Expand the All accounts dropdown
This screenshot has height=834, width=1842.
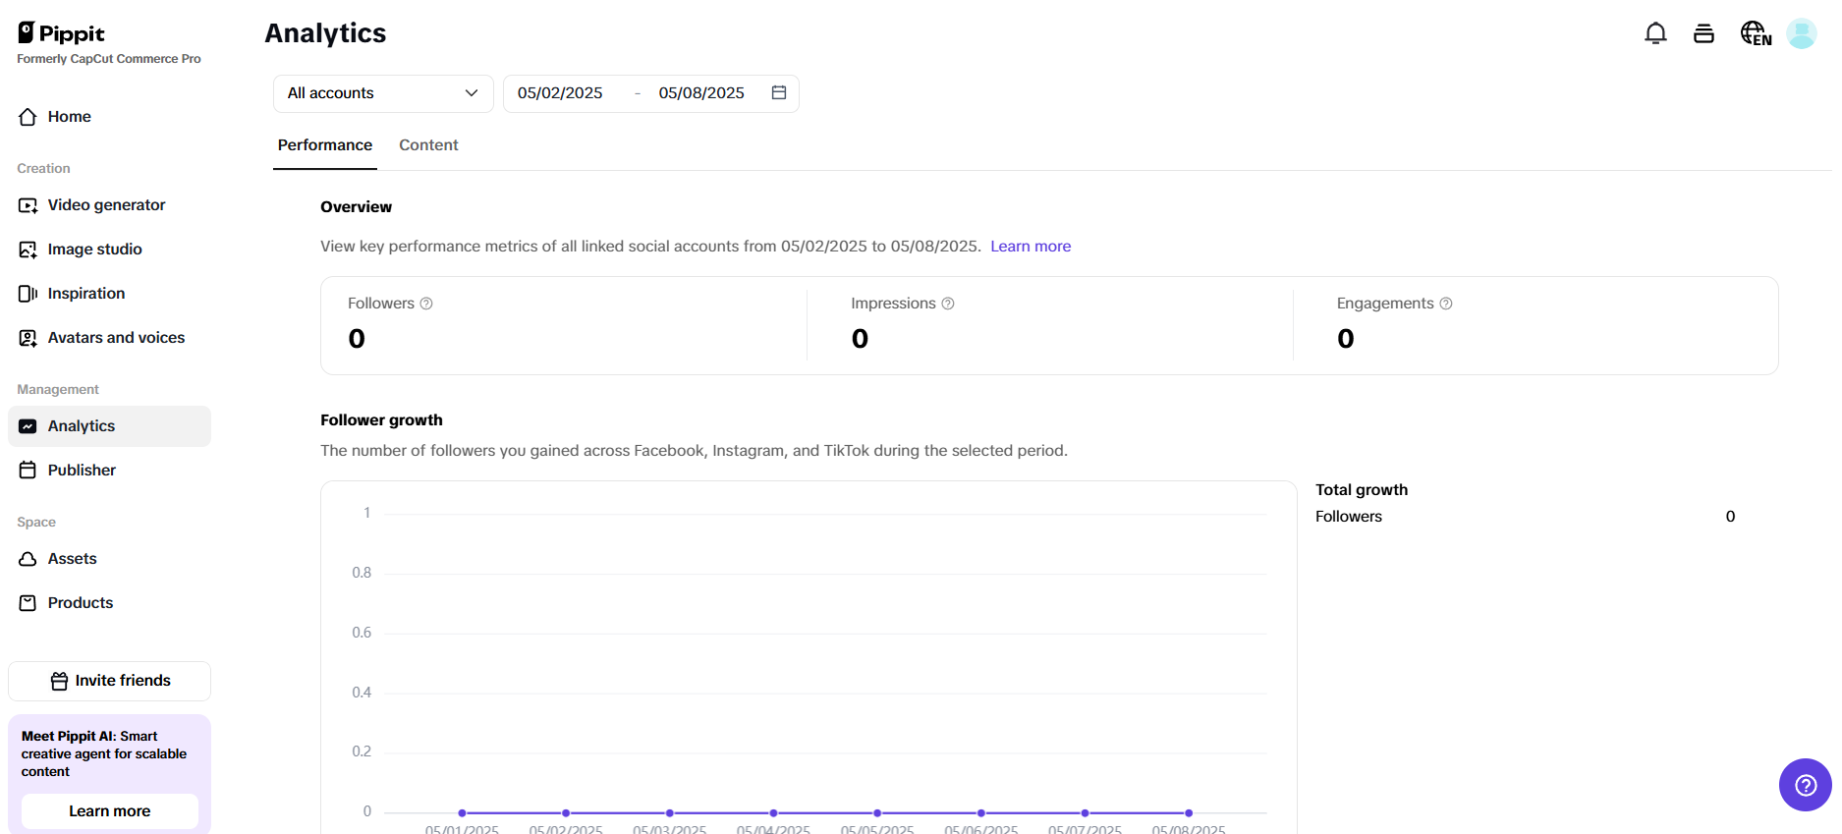coord(383,93)
